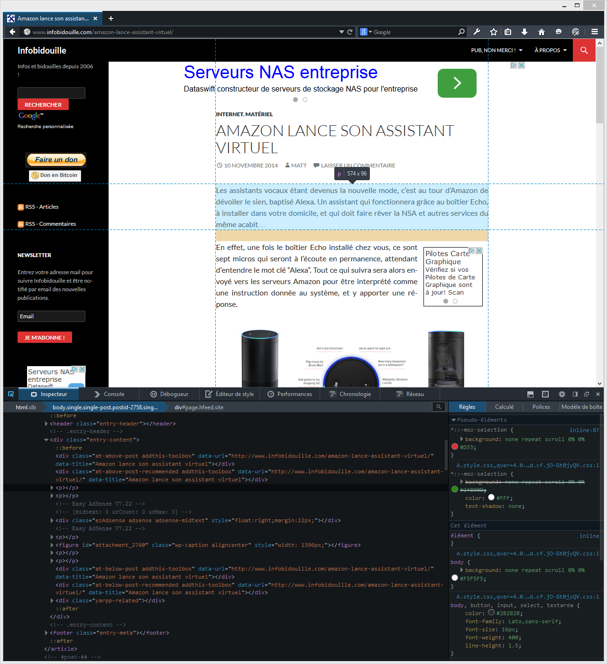Toggle responsive design mode icon
607x664 pixels.
pos(545,394)
